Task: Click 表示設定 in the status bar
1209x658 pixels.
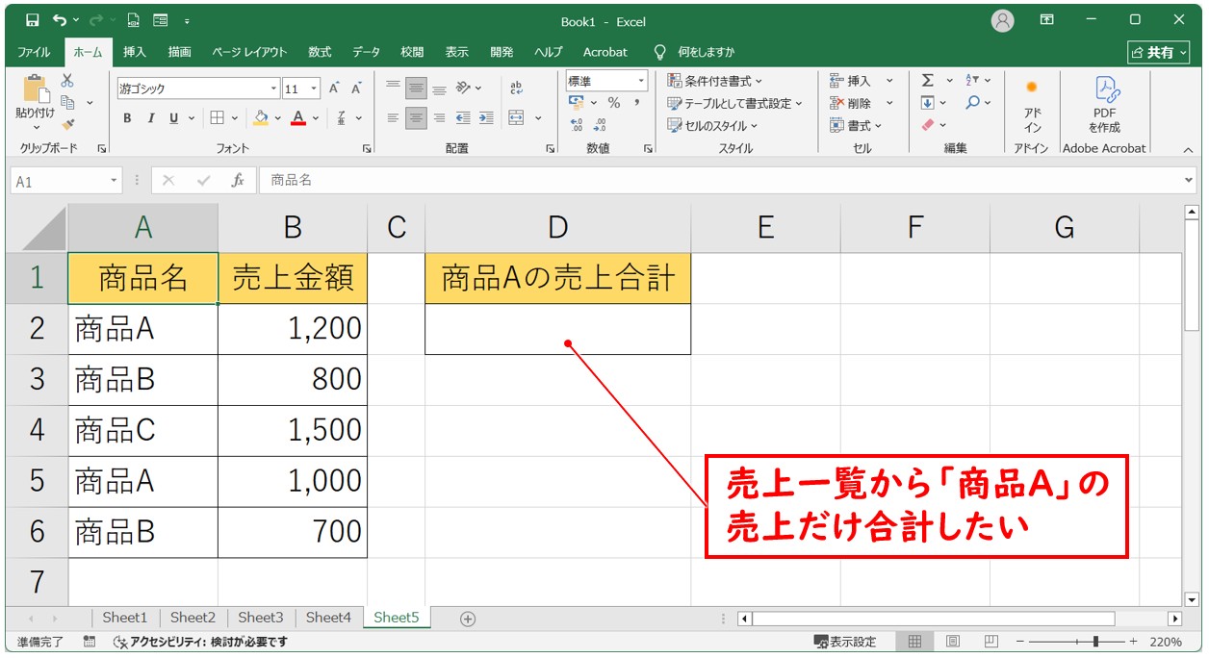Action: pyautogui.click(x=845, y=642)
